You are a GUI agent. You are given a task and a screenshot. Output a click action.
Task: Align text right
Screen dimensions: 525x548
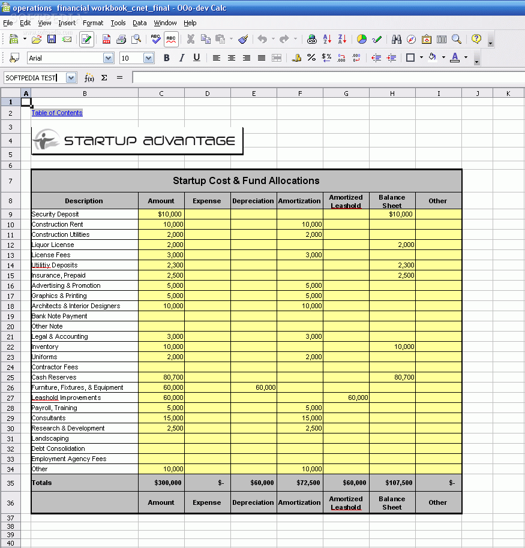coord(246,58)
